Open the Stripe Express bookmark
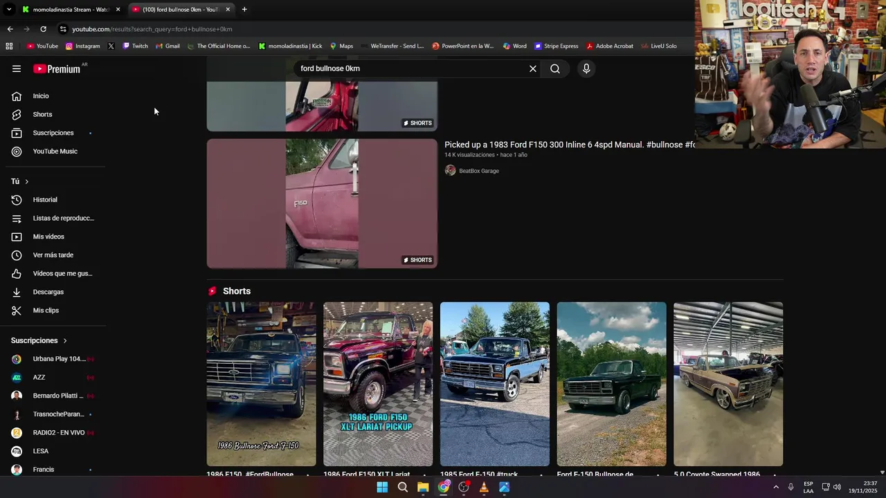Screen dimensions: 886x498 coord(556,46)
